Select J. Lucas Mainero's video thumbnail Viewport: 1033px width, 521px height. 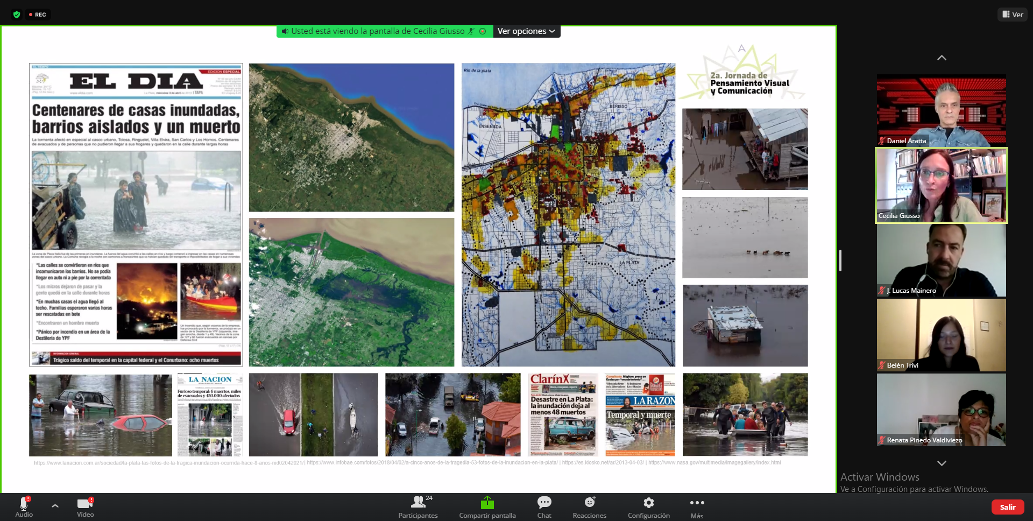[942, 260]
